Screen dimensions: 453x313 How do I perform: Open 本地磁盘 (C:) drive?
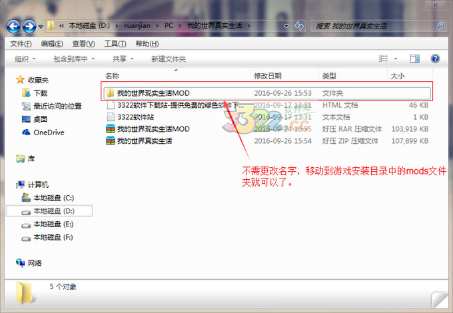pyautogui.click(x=54, y=198)
